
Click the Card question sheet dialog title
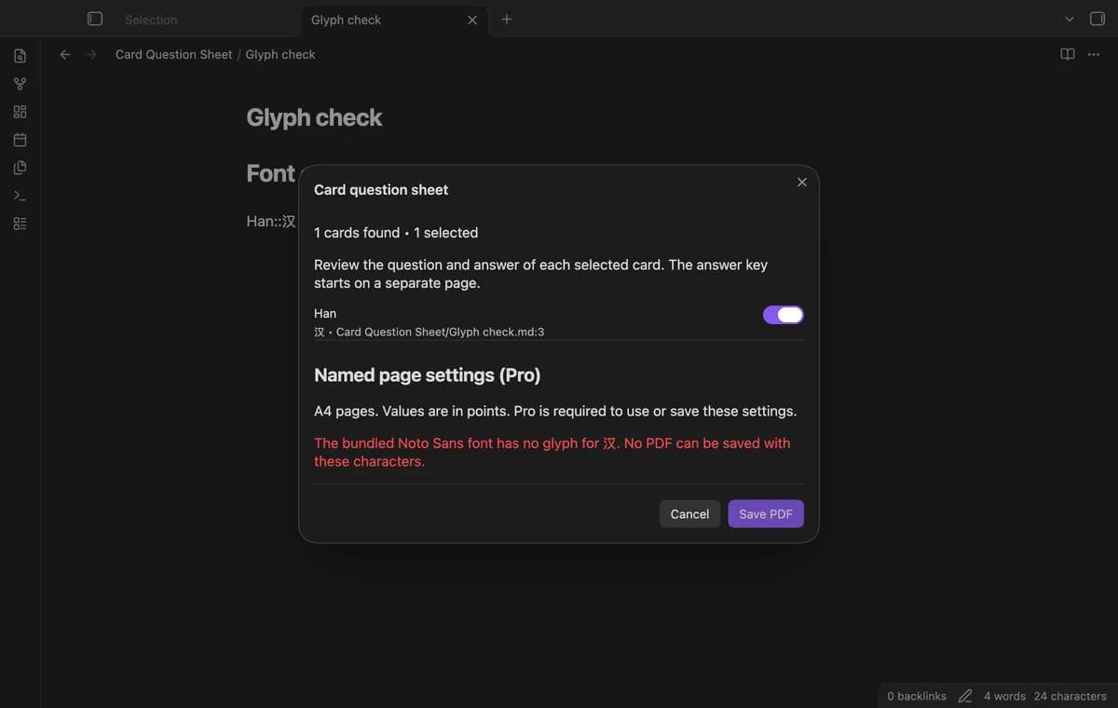(381, 190)
